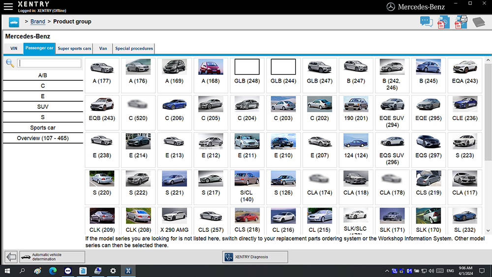The image size is (492, 277).
Task: Click the back arrow button at bottom
Action: [11, 257]
